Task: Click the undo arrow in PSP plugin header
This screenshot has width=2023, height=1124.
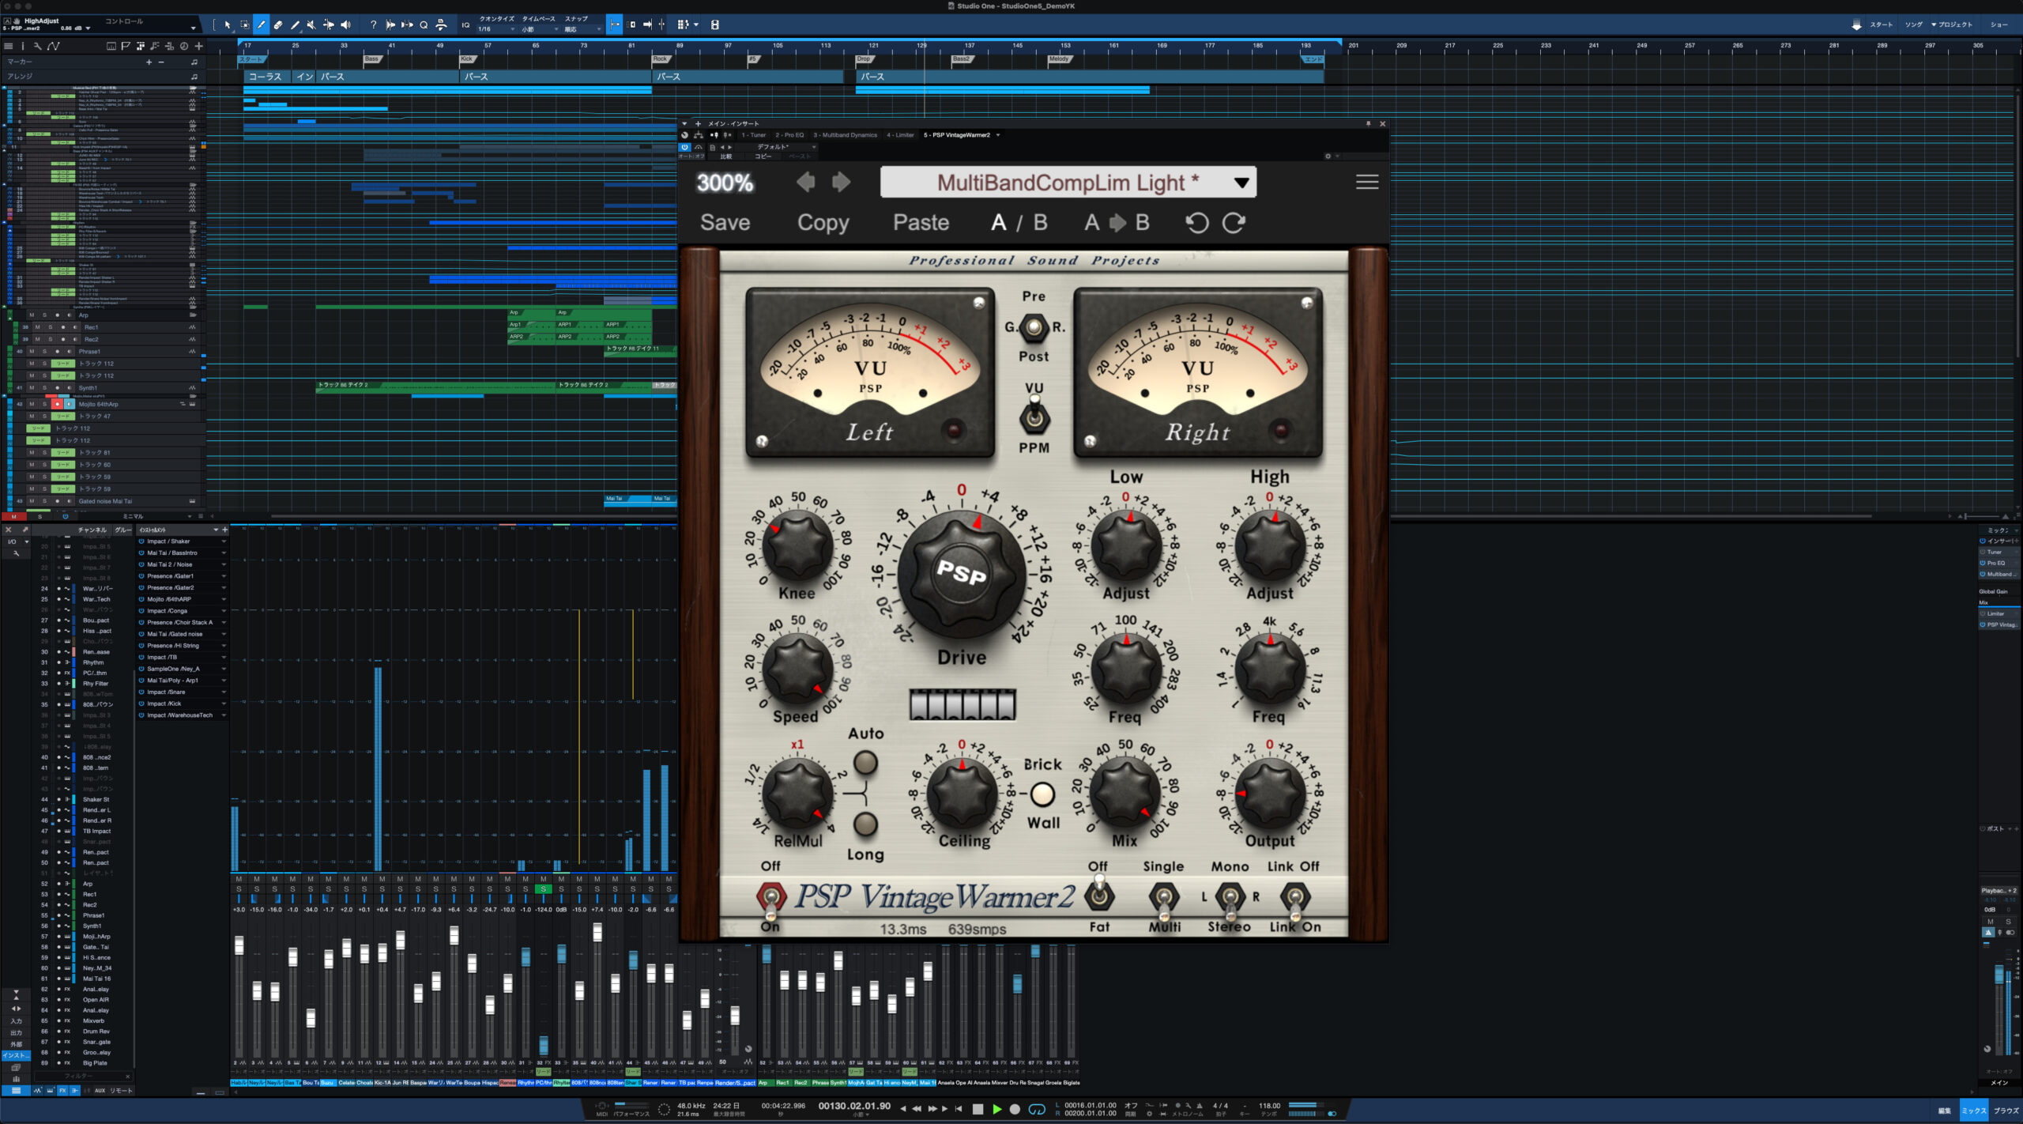Action: pyautogui.click(x=1196, y=223)
